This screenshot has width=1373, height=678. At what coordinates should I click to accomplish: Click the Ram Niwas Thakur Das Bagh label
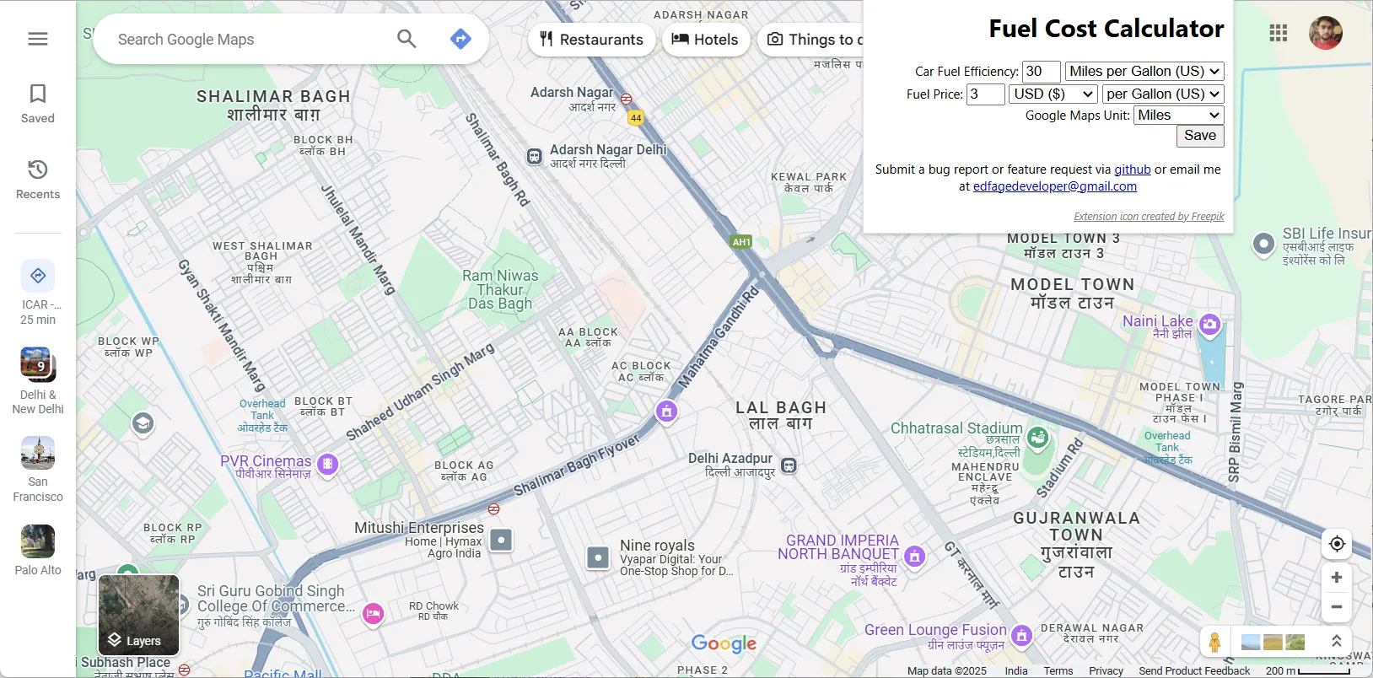[x=500, y=289]
